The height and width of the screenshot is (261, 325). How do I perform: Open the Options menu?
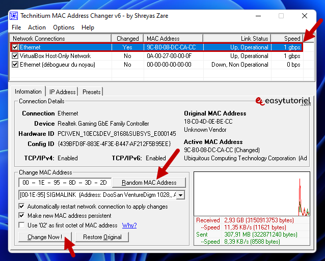click(x=64, y=27)
